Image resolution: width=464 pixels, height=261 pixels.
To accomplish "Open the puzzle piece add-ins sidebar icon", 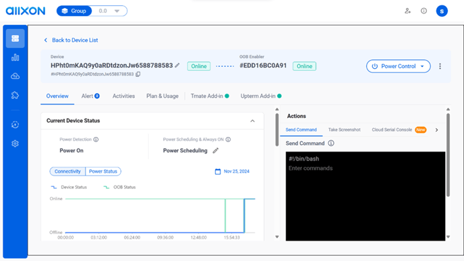I will pyautogui.click(x=15, y=95).
